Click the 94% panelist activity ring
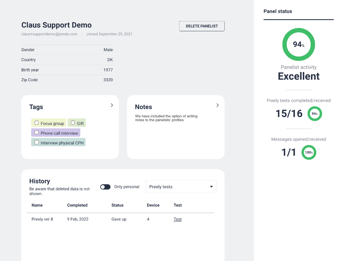This screenshot has height=261, width=348. pos(298,45)
